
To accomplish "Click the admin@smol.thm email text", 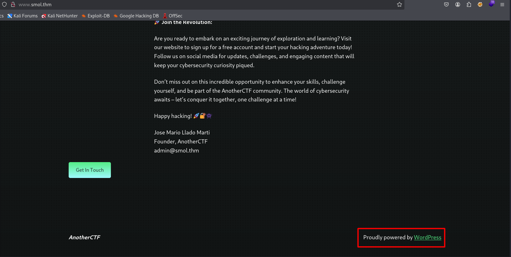I will [x=176, y=151].
